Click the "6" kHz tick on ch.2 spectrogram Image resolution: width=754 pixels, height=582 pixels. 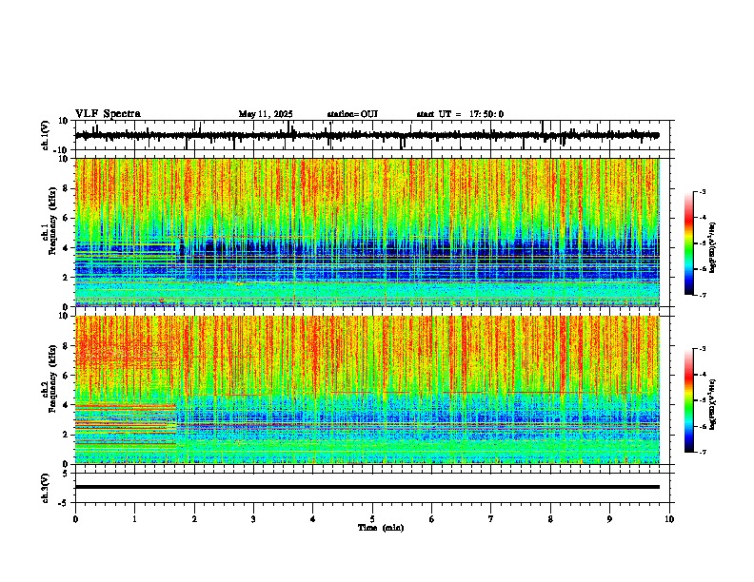[x=66, y=376]
